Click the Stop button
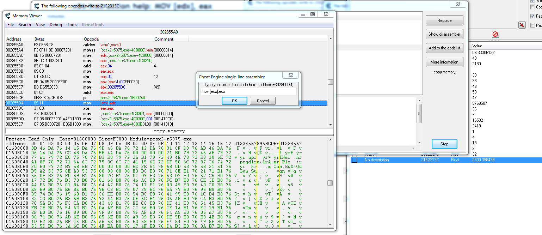 [444, 144]
